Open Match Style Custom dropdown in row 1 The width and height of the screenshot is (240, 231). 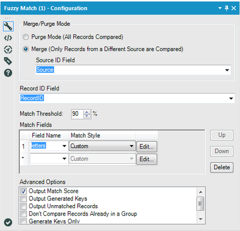(102, 146)
